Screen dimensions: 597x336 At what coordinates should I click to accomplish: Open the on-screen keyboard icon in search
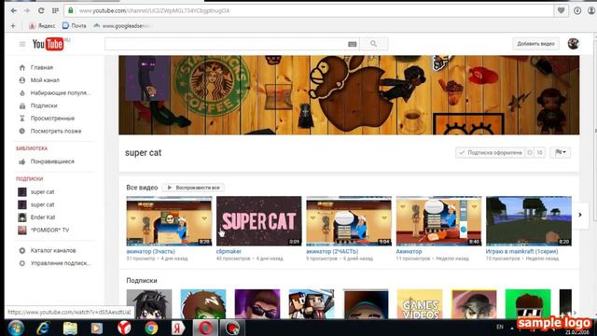click(353, 44)
